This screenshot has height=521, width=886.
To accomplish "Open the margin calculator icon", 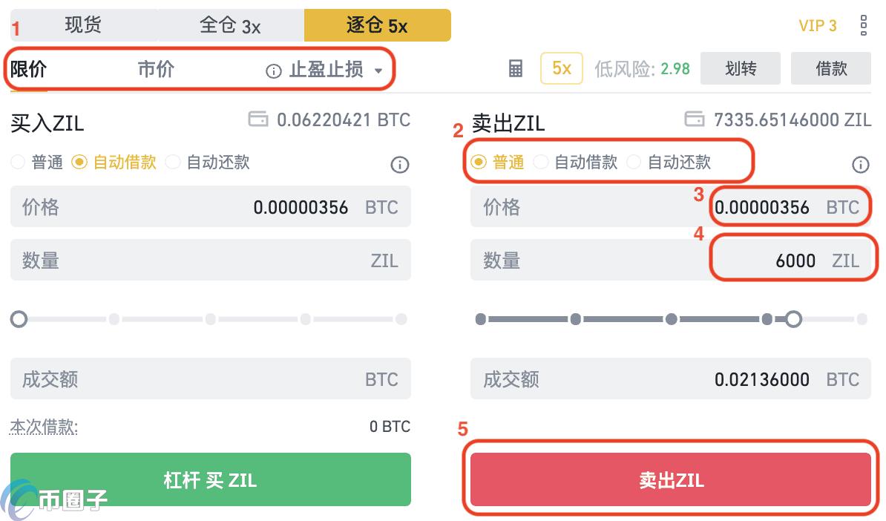I will pos(514,68).
